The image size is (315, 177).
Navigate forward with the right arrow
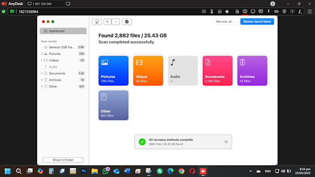(x=116, y=22)
